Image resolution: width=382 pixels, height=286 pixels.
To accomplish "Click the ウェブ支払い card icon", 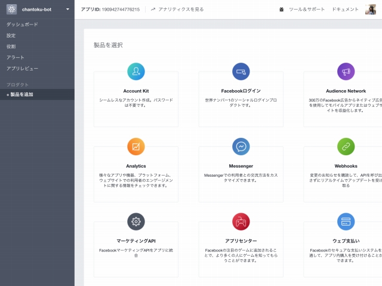I will tap(346, 222).
